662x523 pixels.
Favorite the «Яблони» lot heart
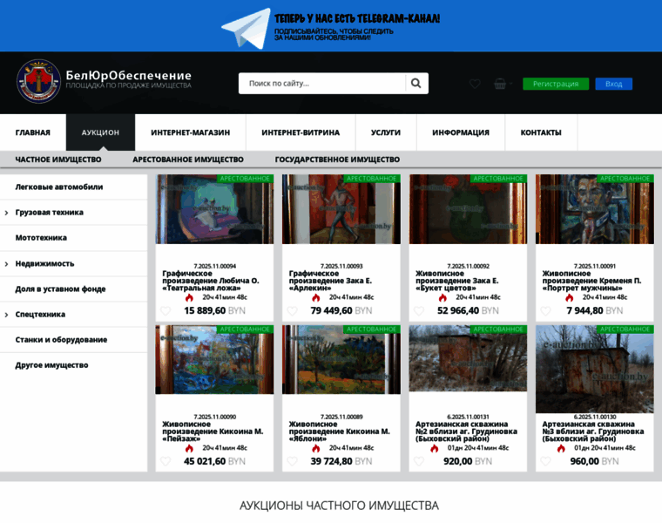click(292, 461)
